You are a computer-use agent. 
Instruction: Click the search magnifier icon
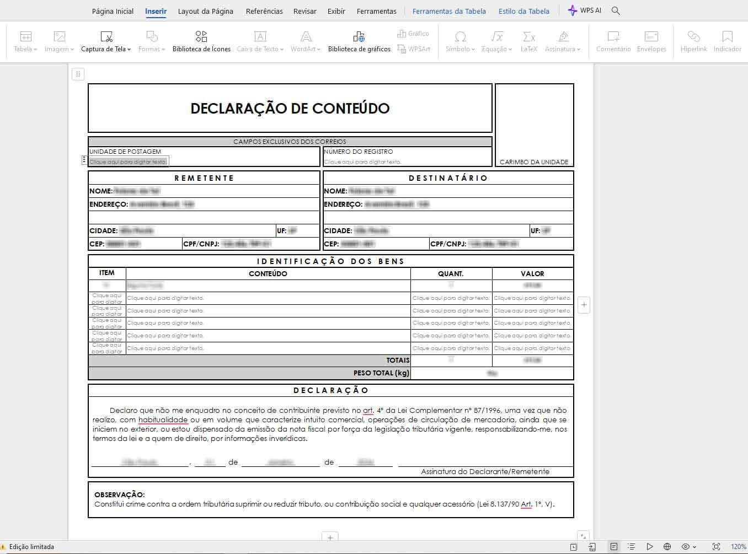pyautogui.click(x=616, y=11)
